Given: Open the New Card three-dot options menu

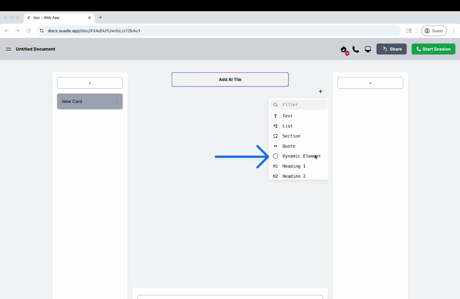Looking at the screenshot, I should pyautogui.click(x=117, y=102).
